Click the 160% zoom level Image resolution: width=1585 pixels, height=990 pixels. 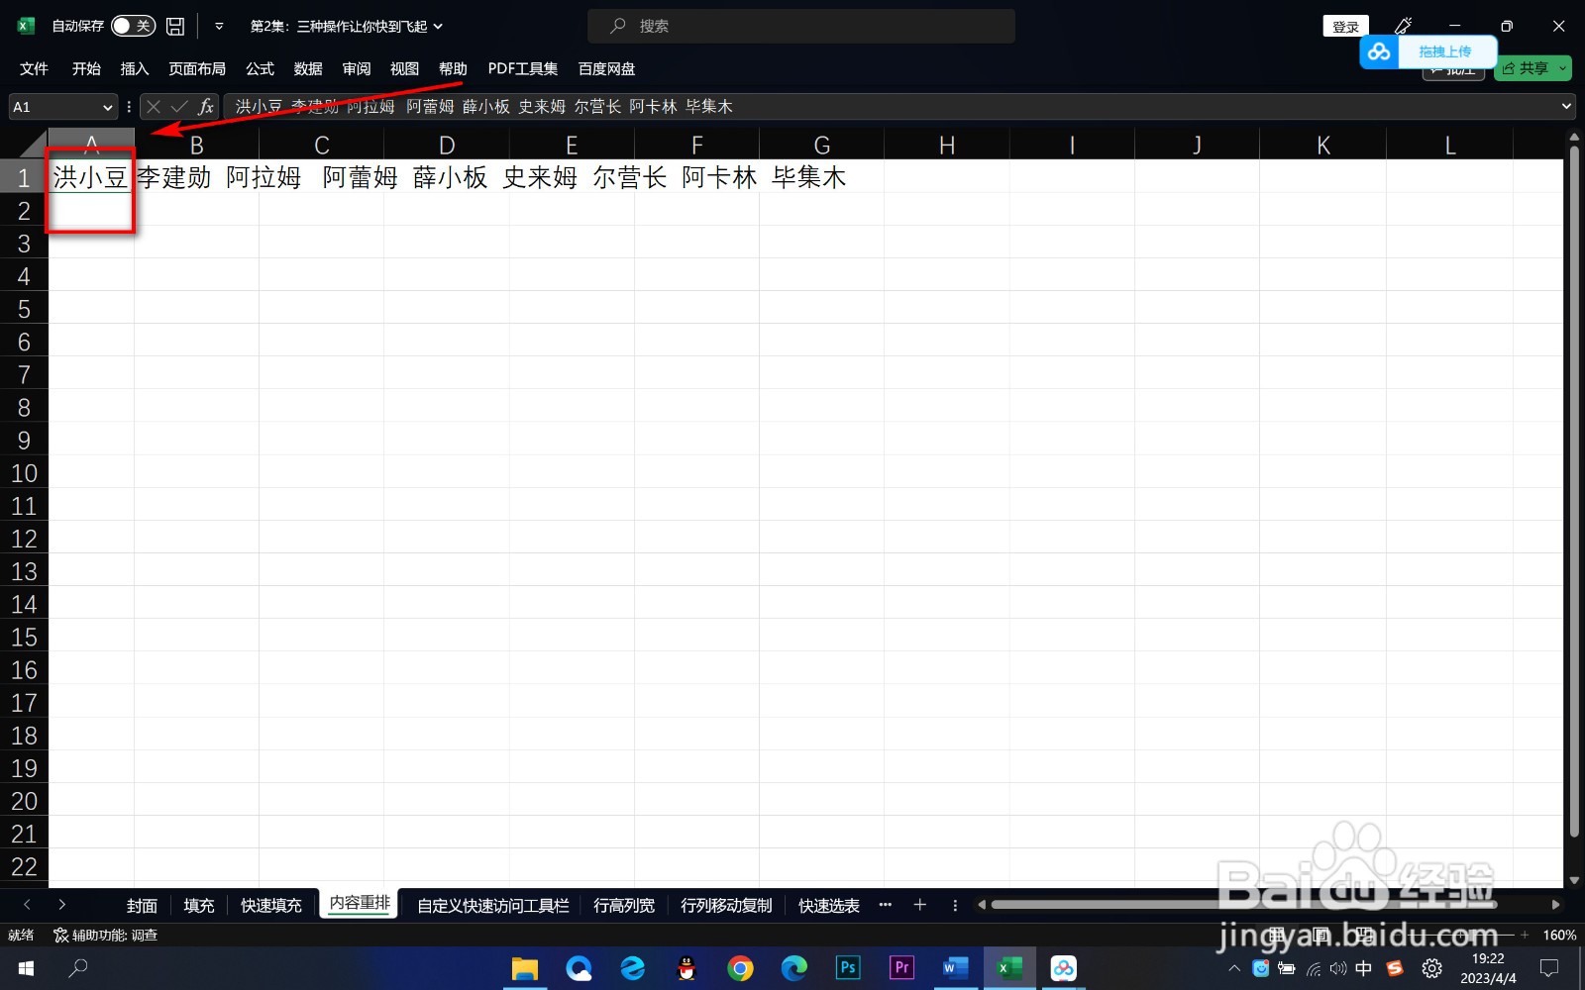[1559, 935]
